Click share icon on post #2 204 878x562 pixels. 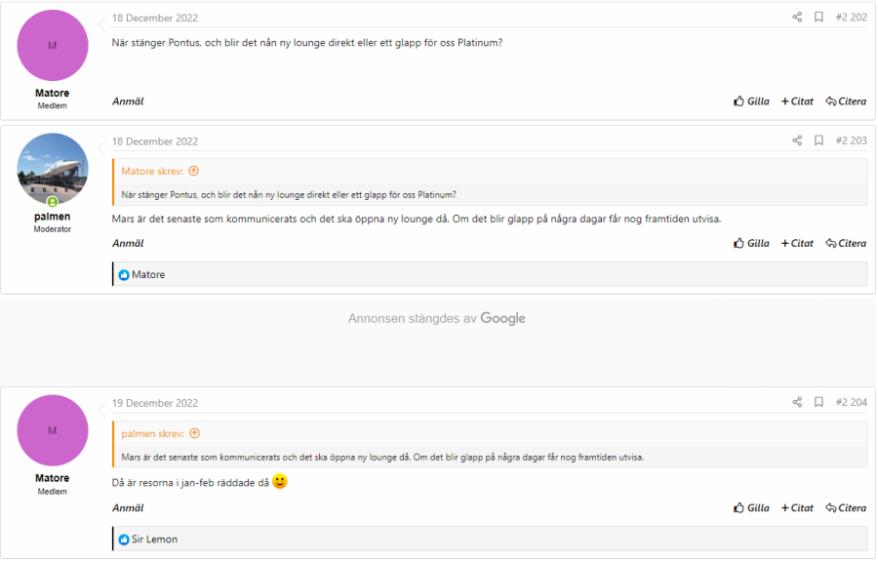(x=797, y=402)
